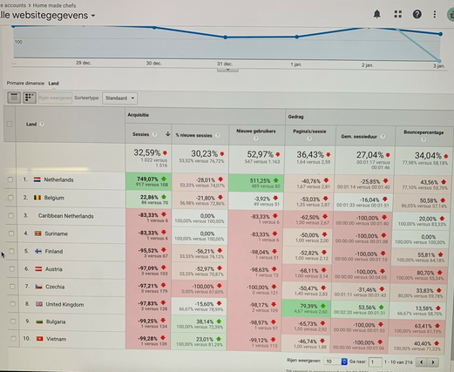This screenshot has width=454, height=372.
Task: Switch to the pivot grid view icon
Action: 29,98
